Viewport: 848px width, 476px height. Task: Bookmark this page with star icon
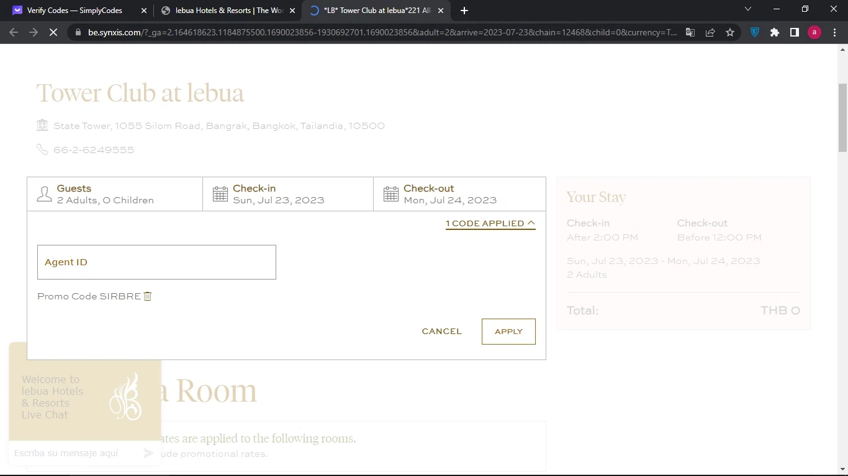click(730, 32)
